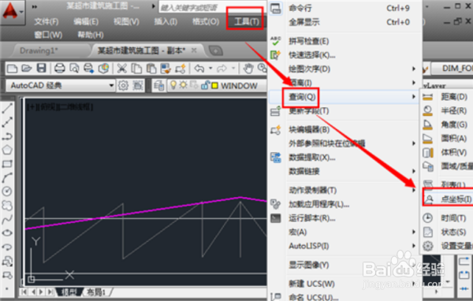
Task: Expand the Redo history dropdown arrow
Action: coord(233,69)
